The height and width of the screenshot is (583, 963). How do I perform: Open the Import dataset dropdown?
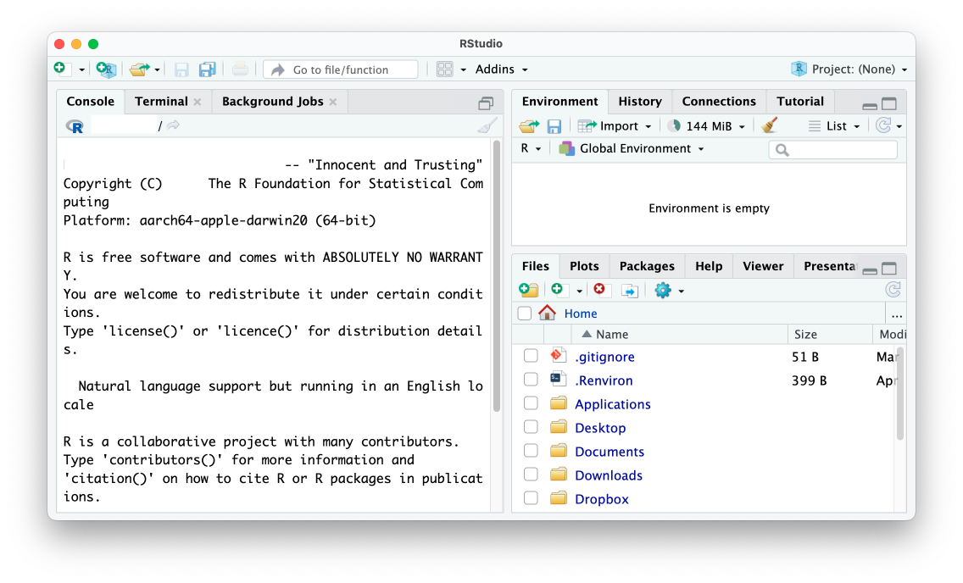(615, 125)
